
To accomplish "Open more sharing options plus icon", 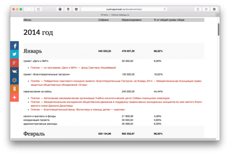I will (x=15, y=97).
